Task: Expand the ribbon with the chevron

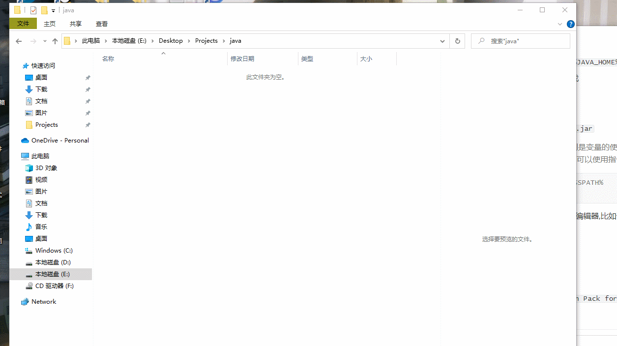Action: click(x=560, y=24)
